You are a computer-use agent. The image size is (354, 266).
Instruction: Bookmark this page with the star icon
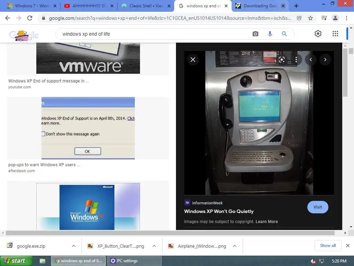click(x=310, y=18)
